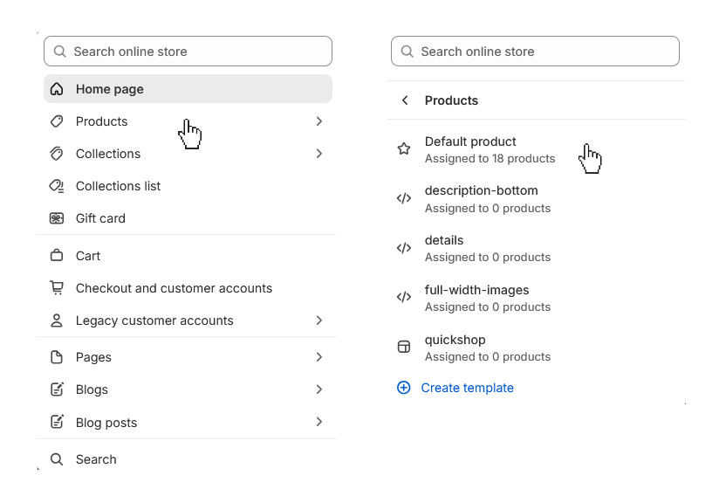
Task: Expand the Products submenu chevron
Action: click(x=319, y=121)
